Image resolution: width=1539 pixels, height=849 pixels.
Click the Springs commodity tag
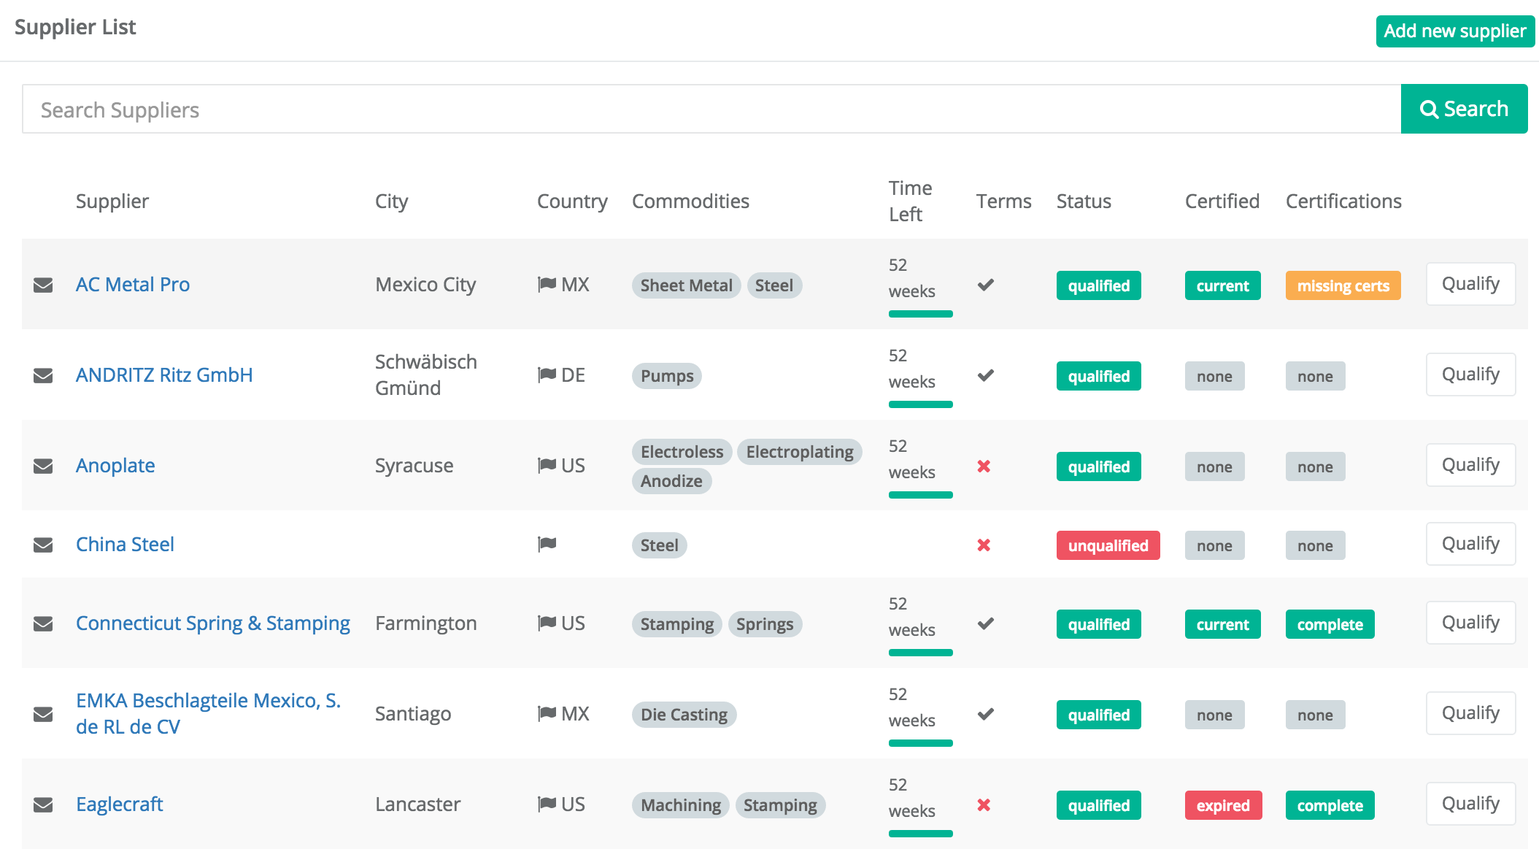click(765, 624)
